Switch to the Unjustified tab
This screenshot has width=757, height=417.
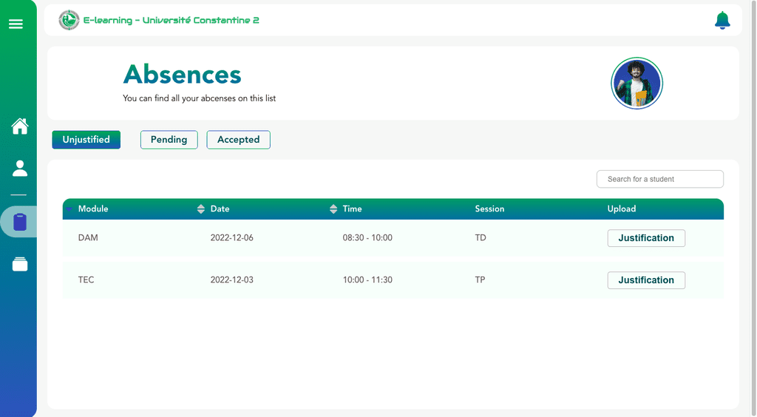(x=86, y=140)
